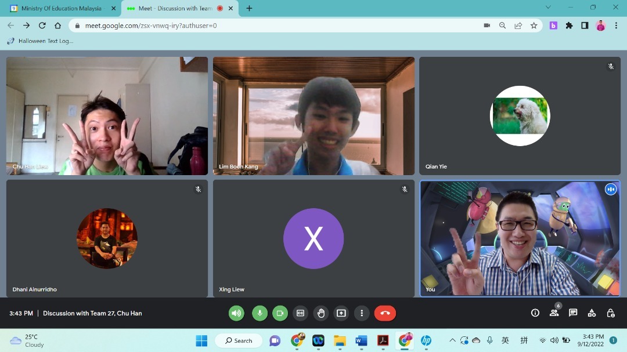Select Lim Boon Kang's video tile
627x352 pixels.
click(314, 116)
